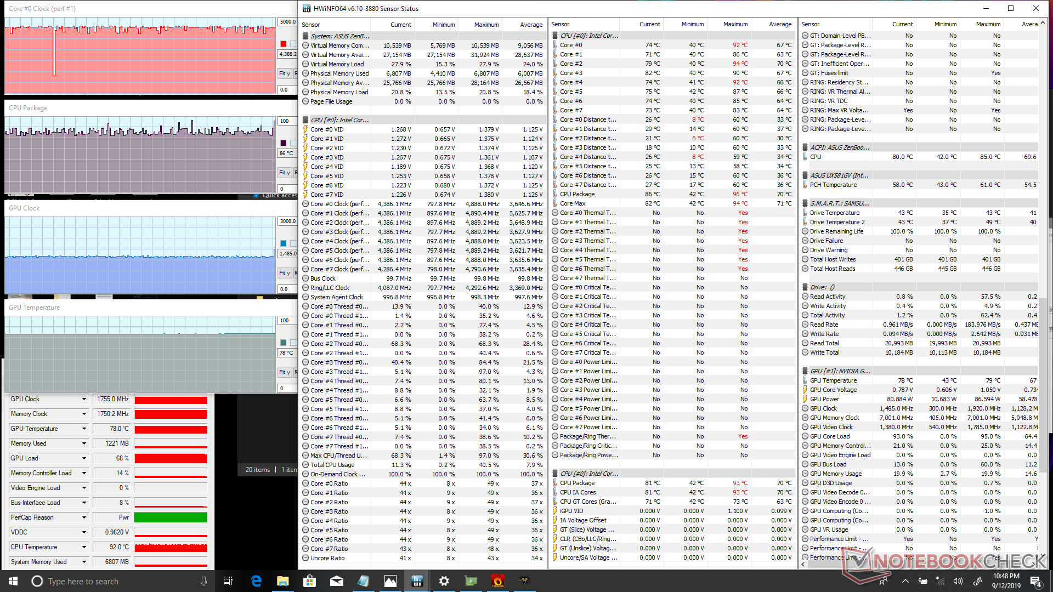Click the Task View icon
This screenshot has height=592, width=1053.
(x=228, y=581)
